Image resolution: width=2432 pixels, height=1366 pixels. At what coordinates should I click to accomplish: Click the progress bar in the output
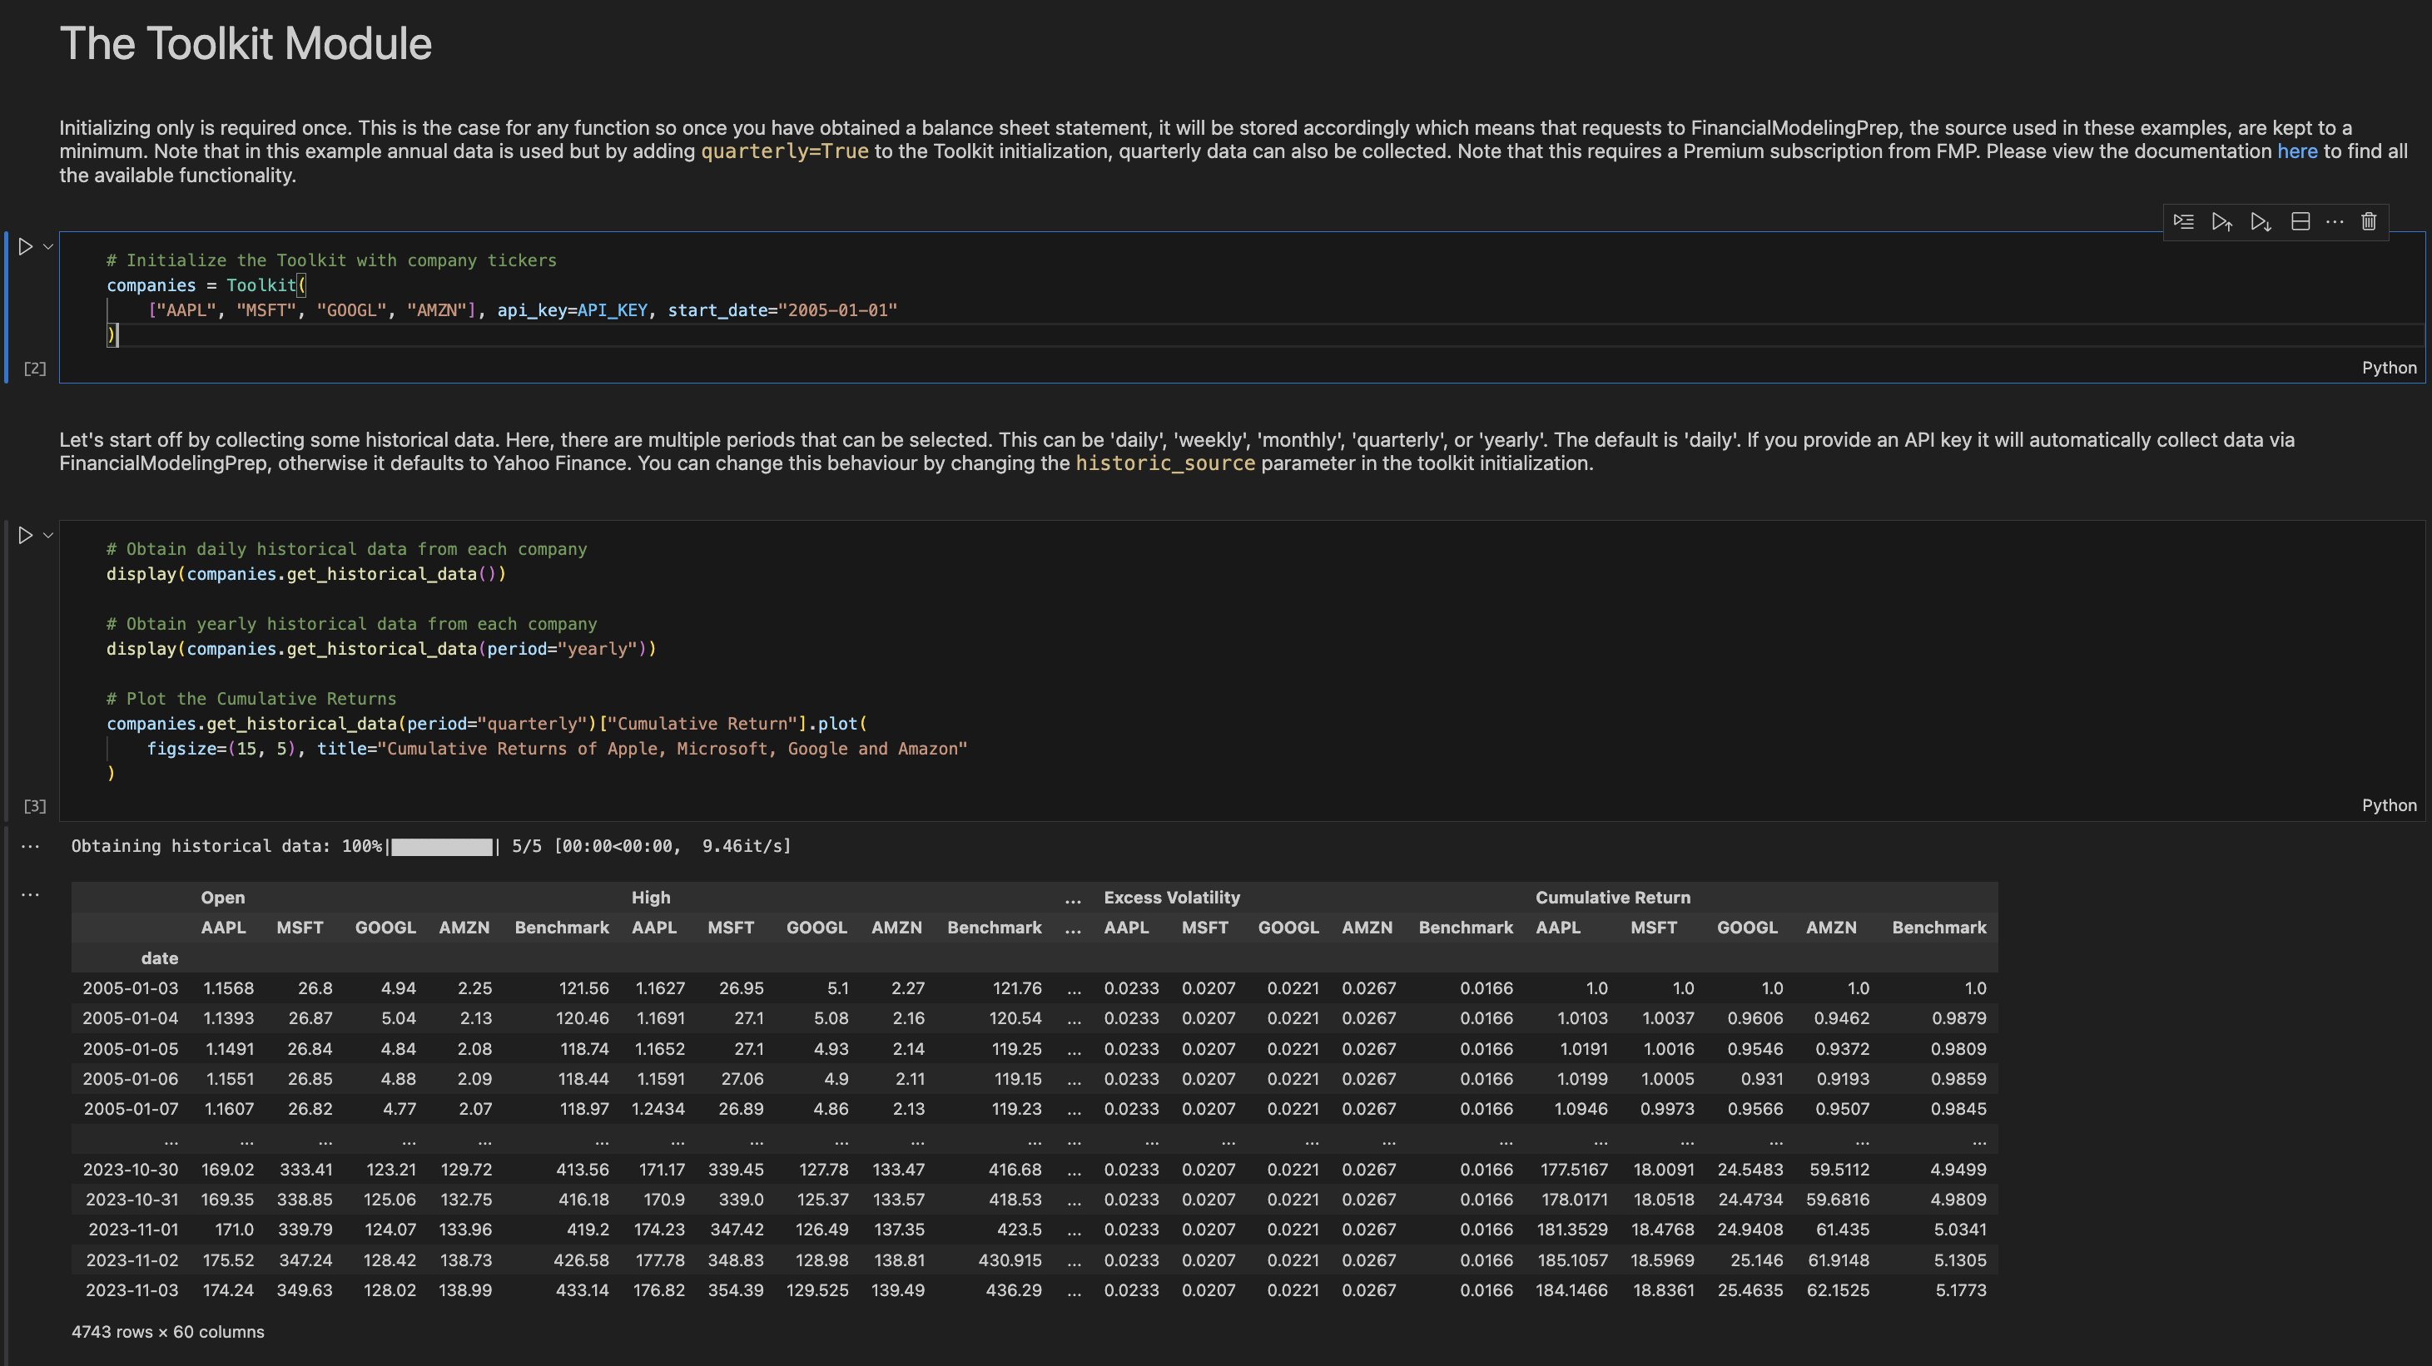coord(441,846)
